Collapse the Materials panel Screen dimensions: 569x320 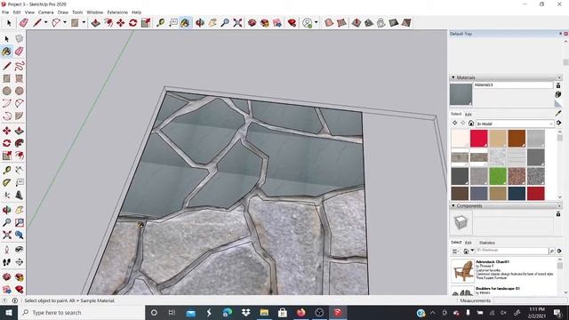point(453,77)
